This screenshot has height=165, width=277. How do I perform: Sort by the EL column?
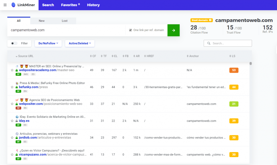pyautogui.click(x=114, y=56)
